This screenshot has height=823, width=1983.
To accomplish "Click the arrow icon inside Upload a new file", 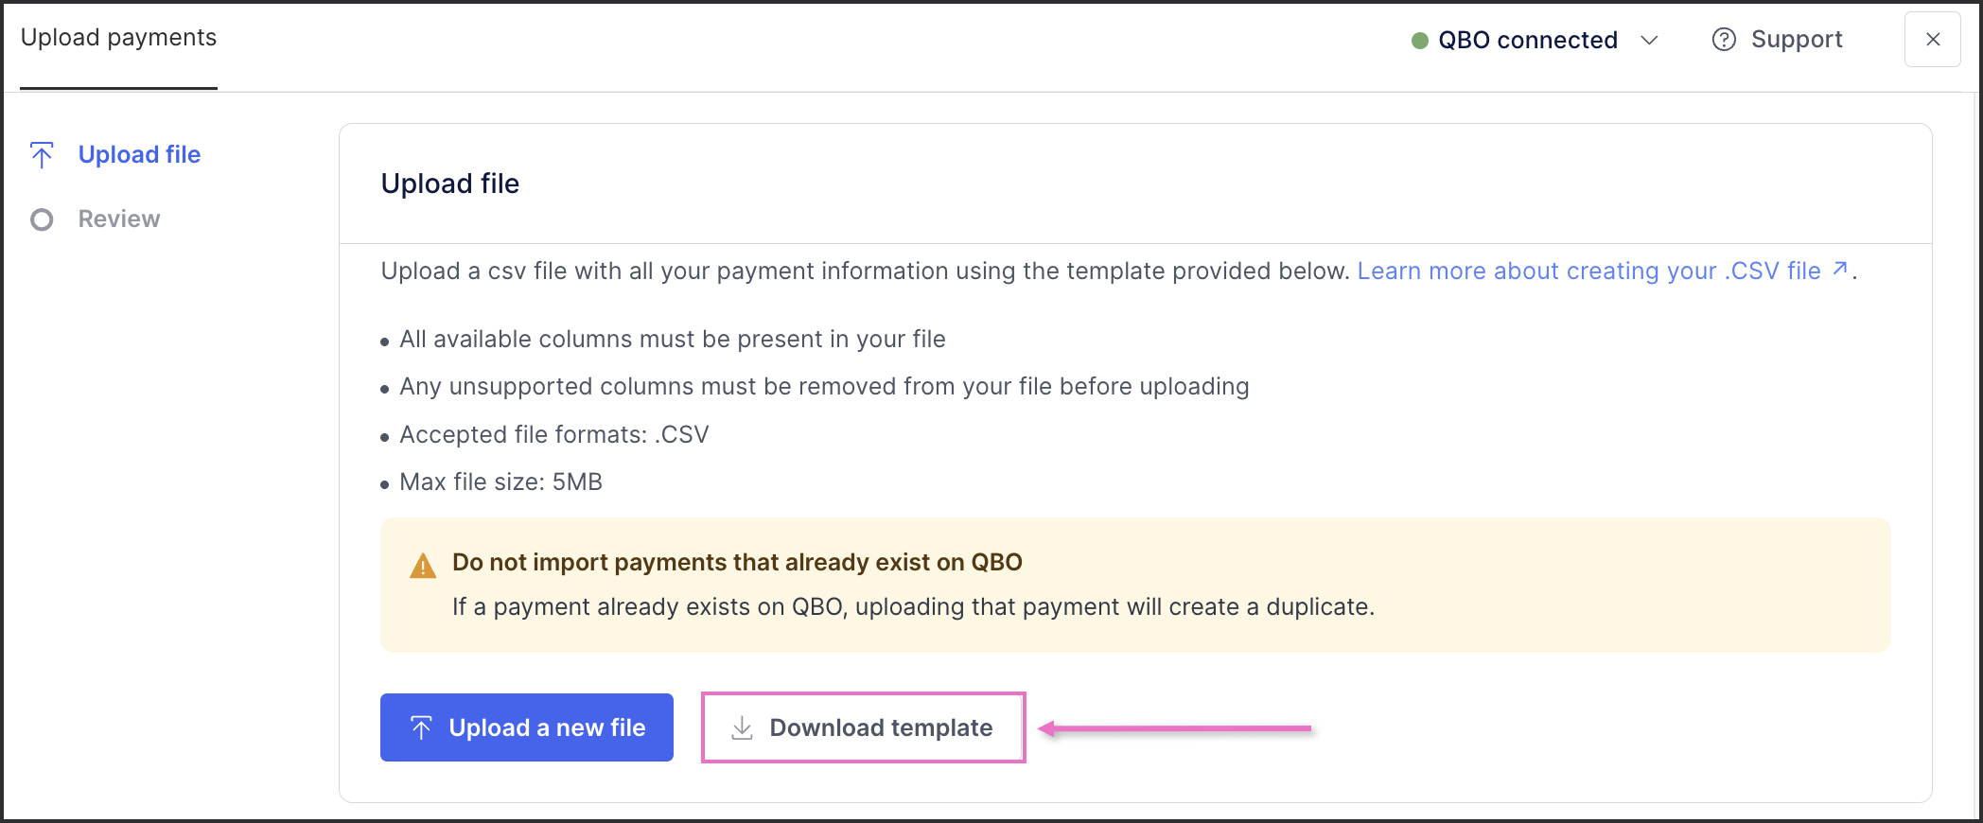I will coord(421,727).
